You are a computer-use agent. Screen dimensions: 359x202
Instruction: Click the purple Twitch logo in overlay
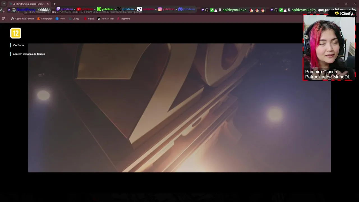click(58, 9)
